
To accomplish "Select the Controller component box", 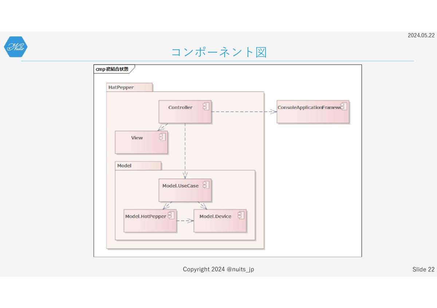I will pyautogui.click(x=185, y=112).
